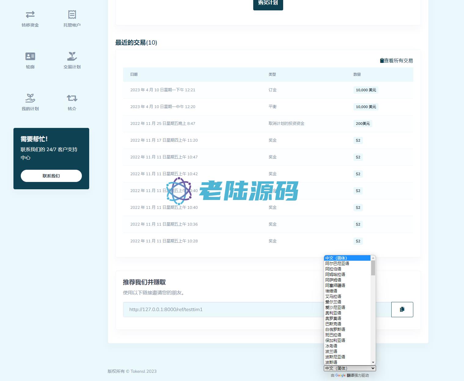
Task: Click the 购买计划 buy plan button
Action: tap(268, 4)
